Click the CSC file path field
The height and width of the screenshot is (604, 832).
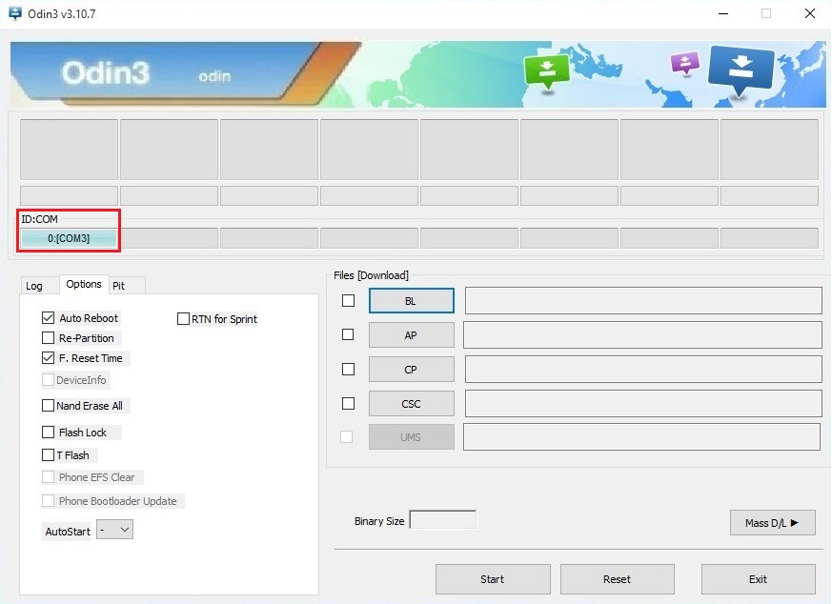[x=643, y=404]
